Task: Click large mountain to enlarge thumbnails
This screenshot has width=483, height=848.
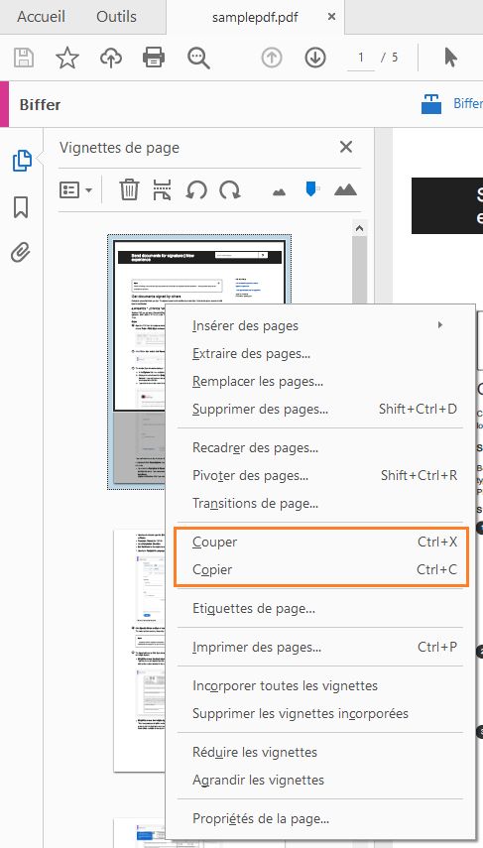Action: [x=345, y=189]
